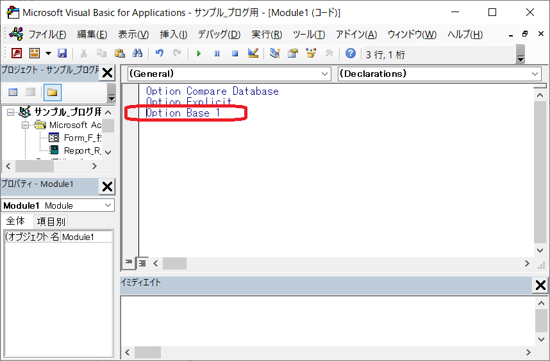Image resolution: width=550 pixels, height=361 pixels.
Task: Open the 表示(V) menu
Action: click(133, 35)
